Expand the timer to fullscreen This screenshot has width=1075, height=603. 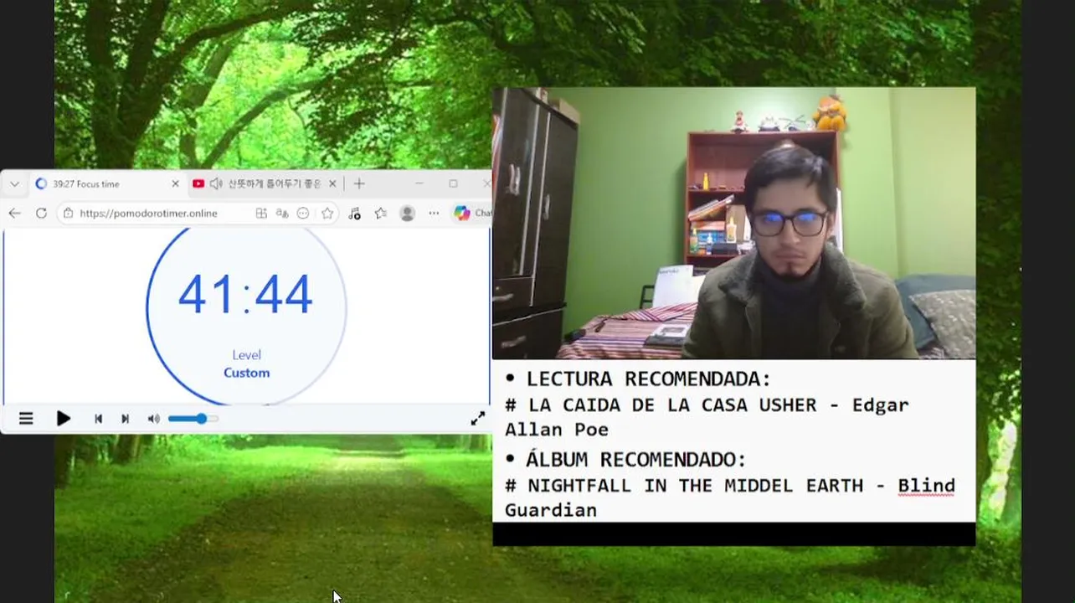tap(478, 419)
